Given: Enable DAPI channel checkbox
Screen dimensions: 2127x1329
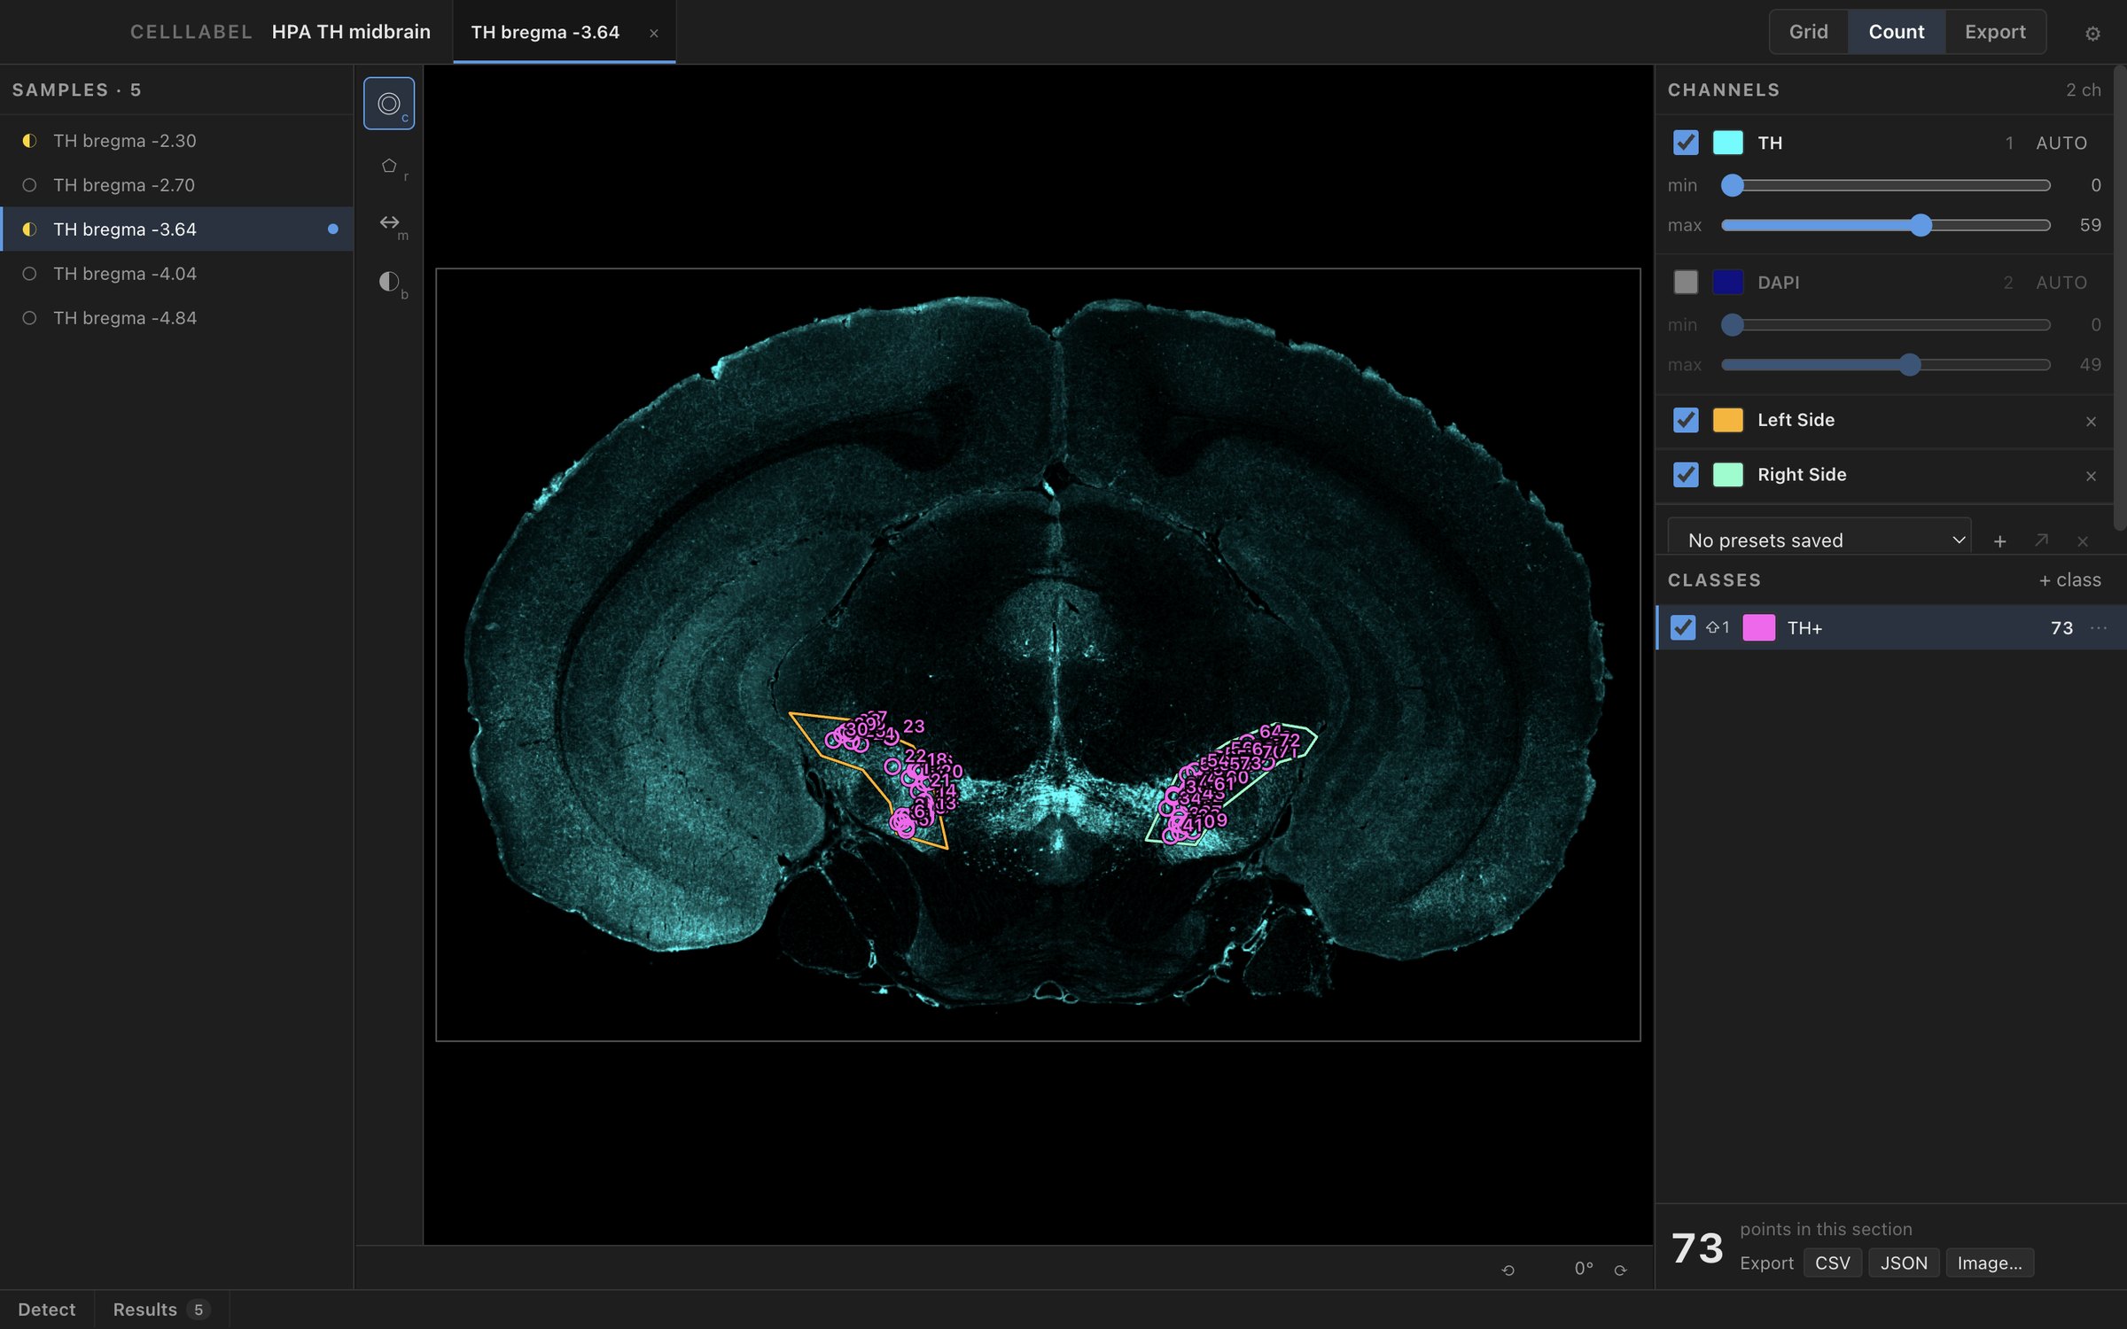Looking at the screenshot, I should 1686,282.
